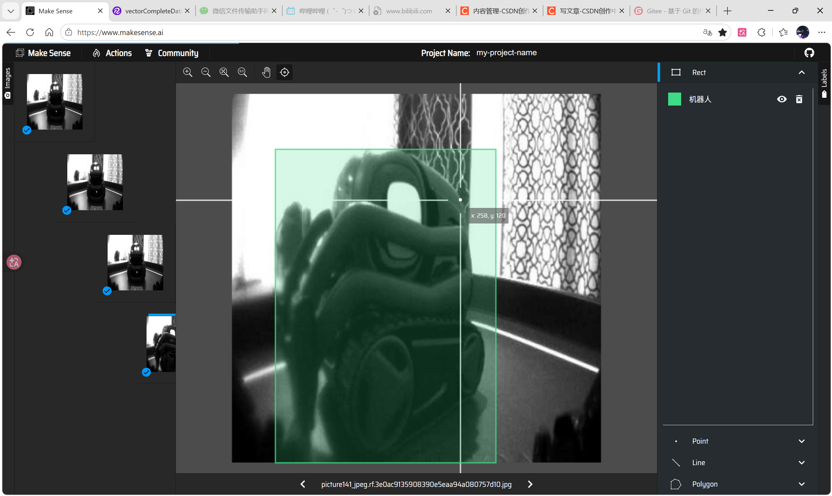This screenshot has height=496, width=832.
Task: Open the tab search dropdown
Action: (11, 11)
